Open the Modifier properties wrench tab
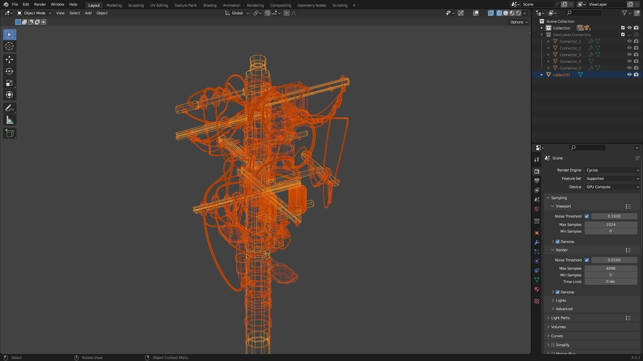 tap(537, 242)
